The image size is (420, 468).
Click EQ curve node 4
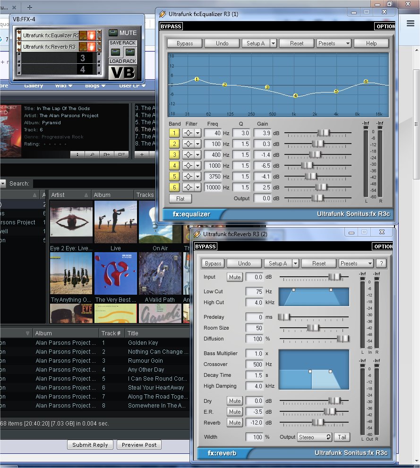pos(295,95)
